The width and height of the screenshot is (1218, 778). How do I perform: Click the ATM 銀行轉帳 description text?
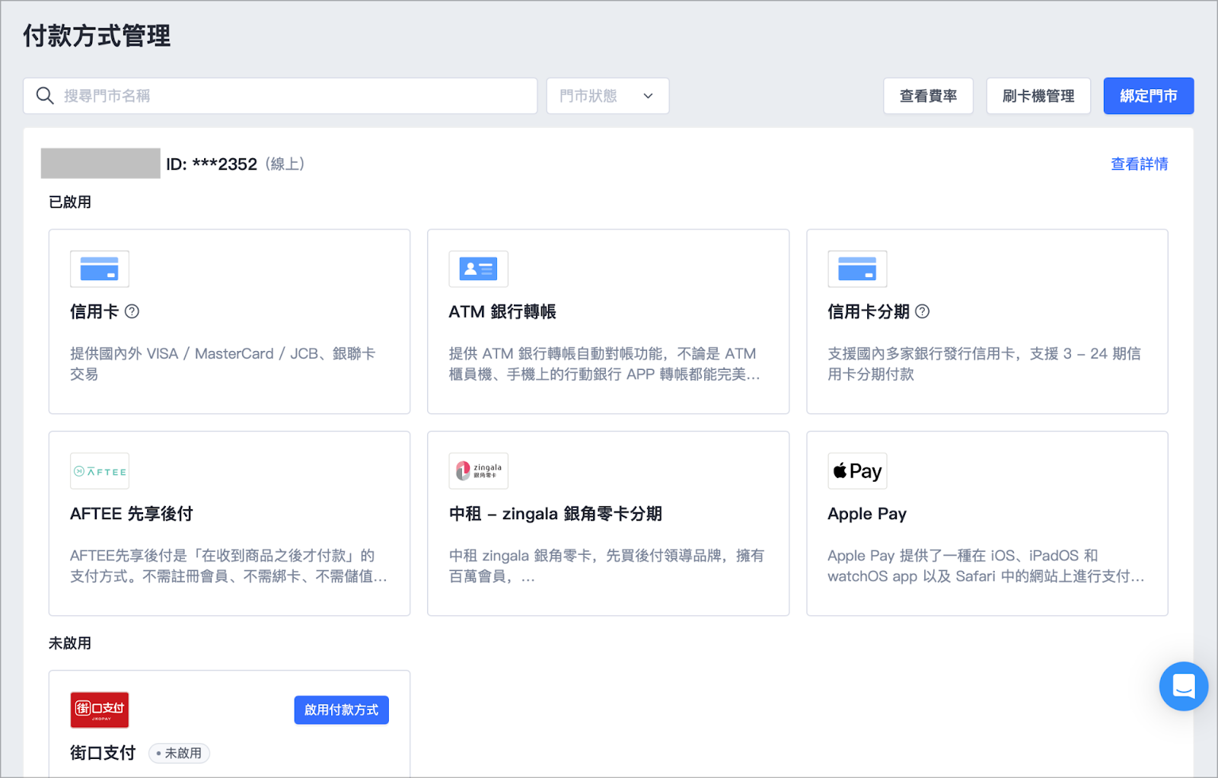(604, 363)
